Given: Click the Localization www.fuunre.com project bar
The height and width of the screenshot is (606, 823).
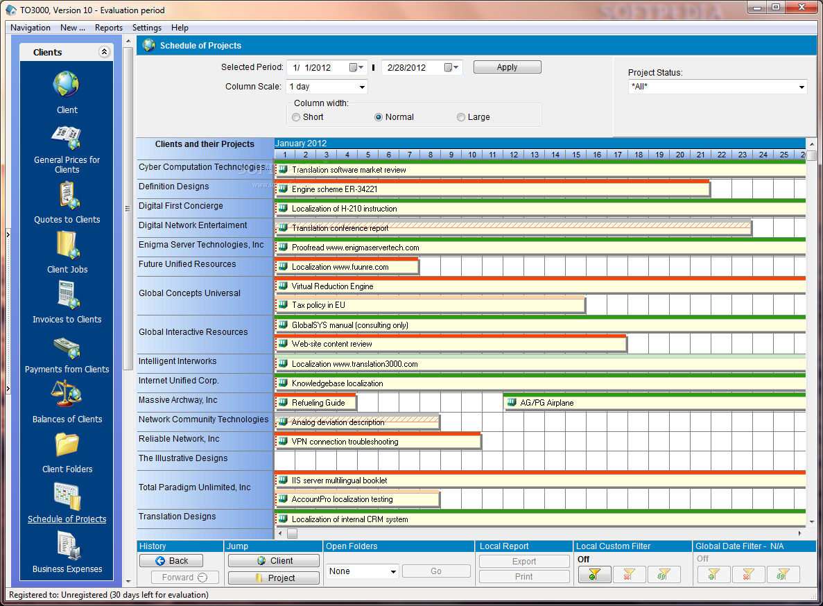Looking at the screenshot, I should tap(347, 266).
